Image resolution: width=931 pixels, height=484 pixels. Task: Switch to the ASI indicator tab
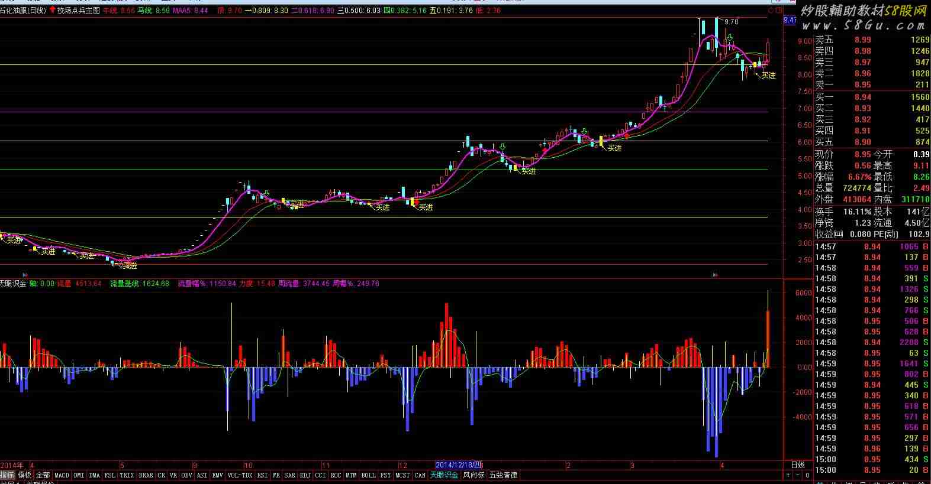click(202, 475)
